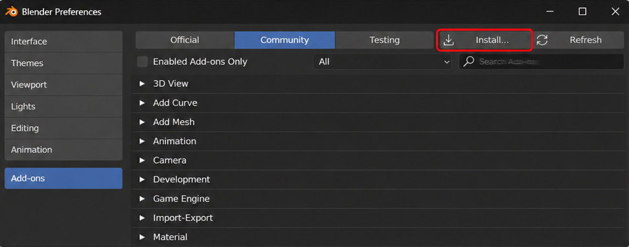629x247 pixels.
Task: Switch to the Official filter tab
Action: click(x=185, y=40)
